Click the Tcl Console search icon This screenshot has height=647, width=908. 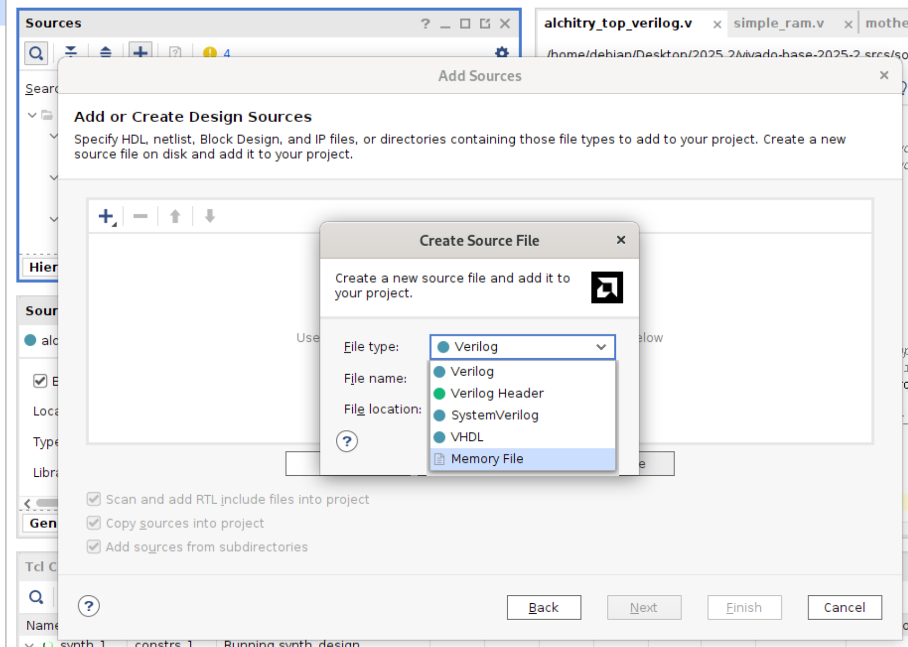click(x=36, y=597)
